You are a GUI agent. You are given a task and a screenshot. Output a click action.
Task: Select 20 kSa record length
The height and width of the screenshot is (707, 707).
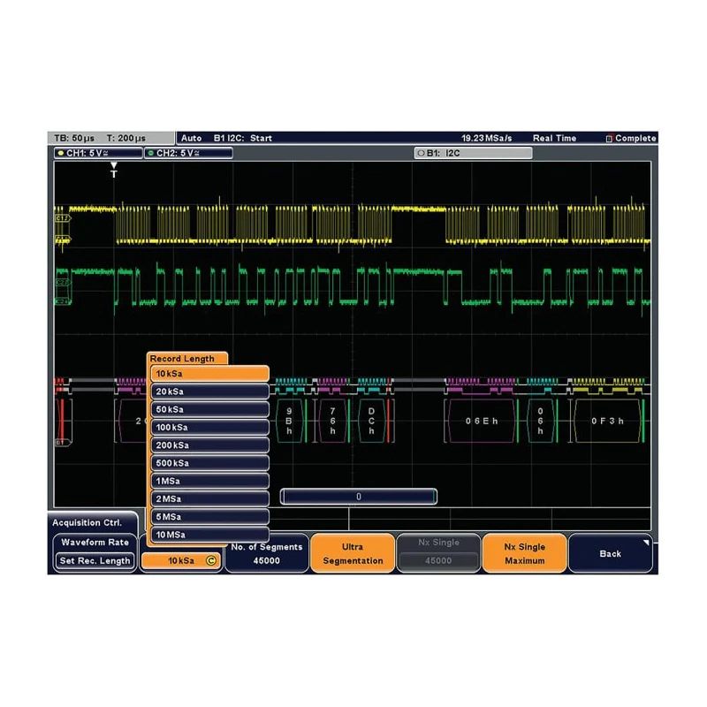pyautogui.click(x=209, y=392)
